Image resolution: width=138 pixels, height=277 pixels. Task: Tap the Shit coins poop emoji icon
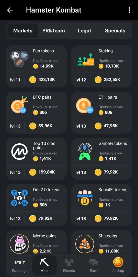85,244
